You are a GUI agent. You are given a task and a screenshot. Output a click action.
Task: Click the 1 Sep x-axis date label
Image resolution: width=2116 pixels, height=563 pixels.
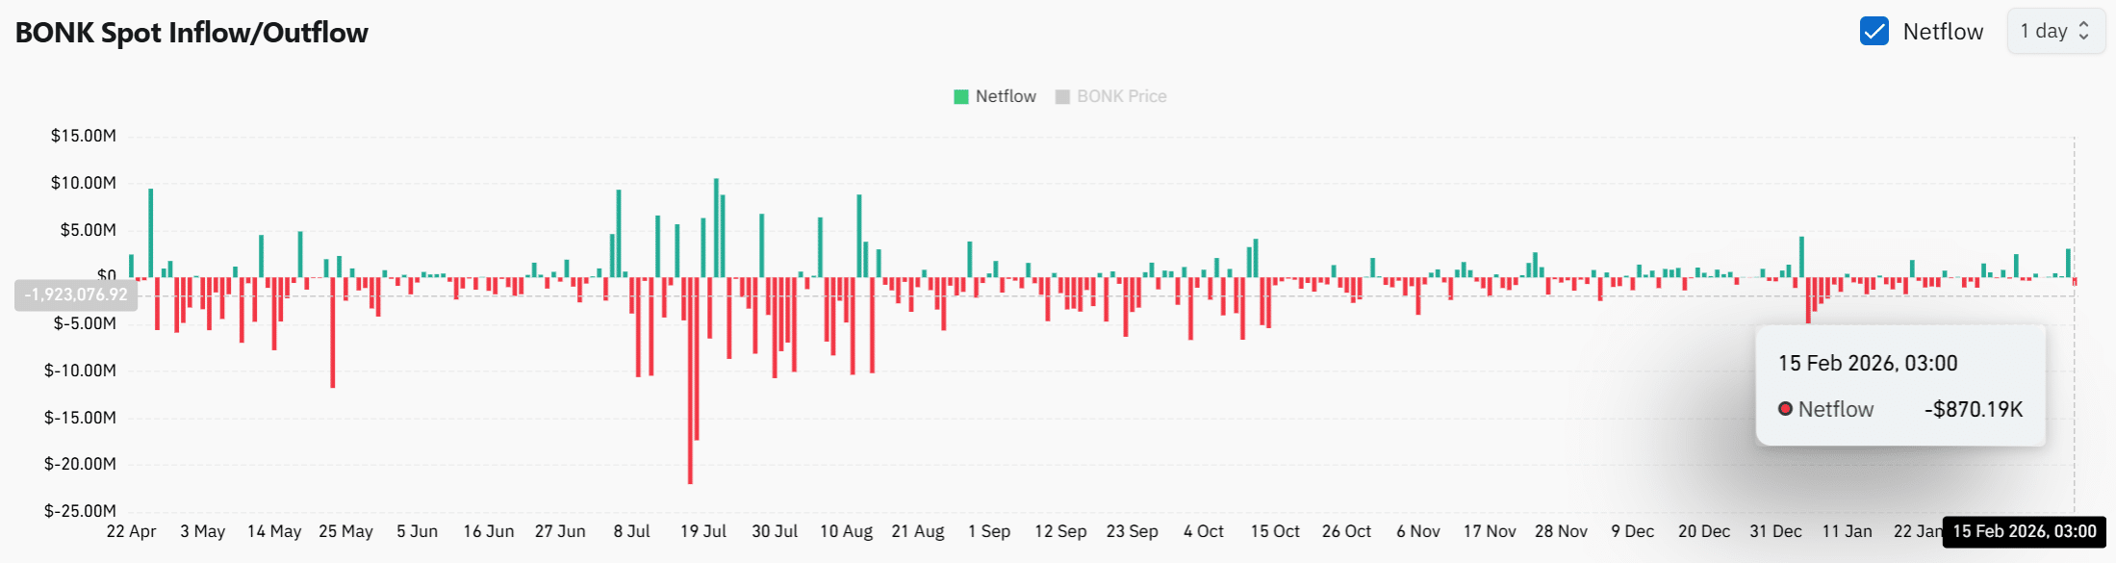(988, 531)
